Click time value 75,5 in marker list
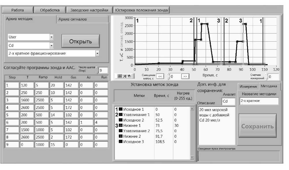The width and height of the screenshot is (289, 170). [159, 131]
